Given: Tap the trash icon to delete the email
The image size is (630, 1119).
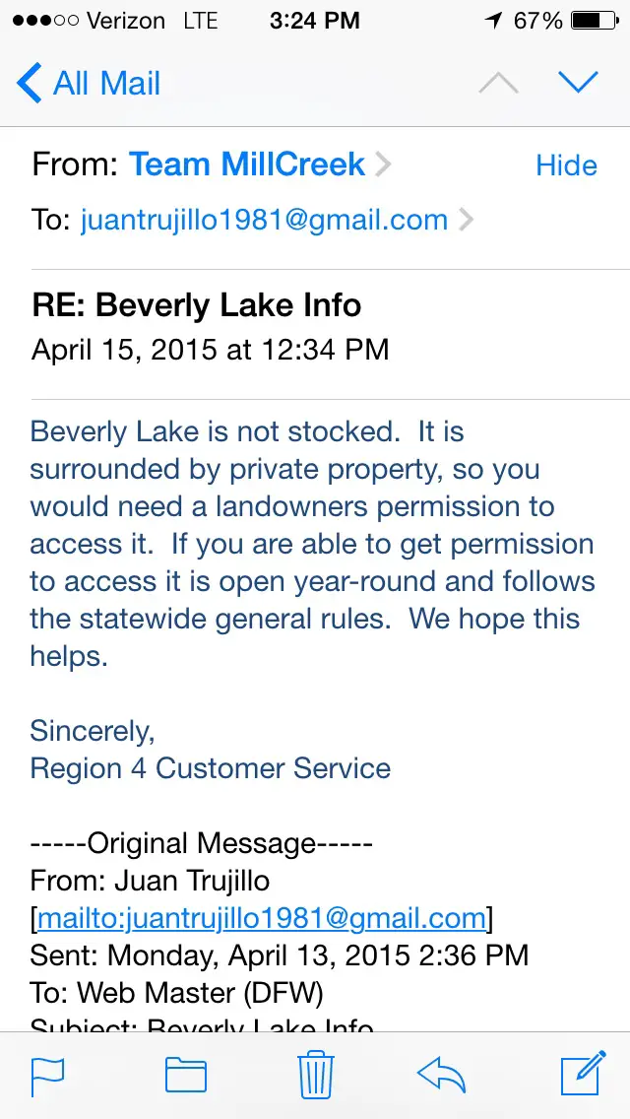Looking at the screenshot, I should (x=316, y=1074).
